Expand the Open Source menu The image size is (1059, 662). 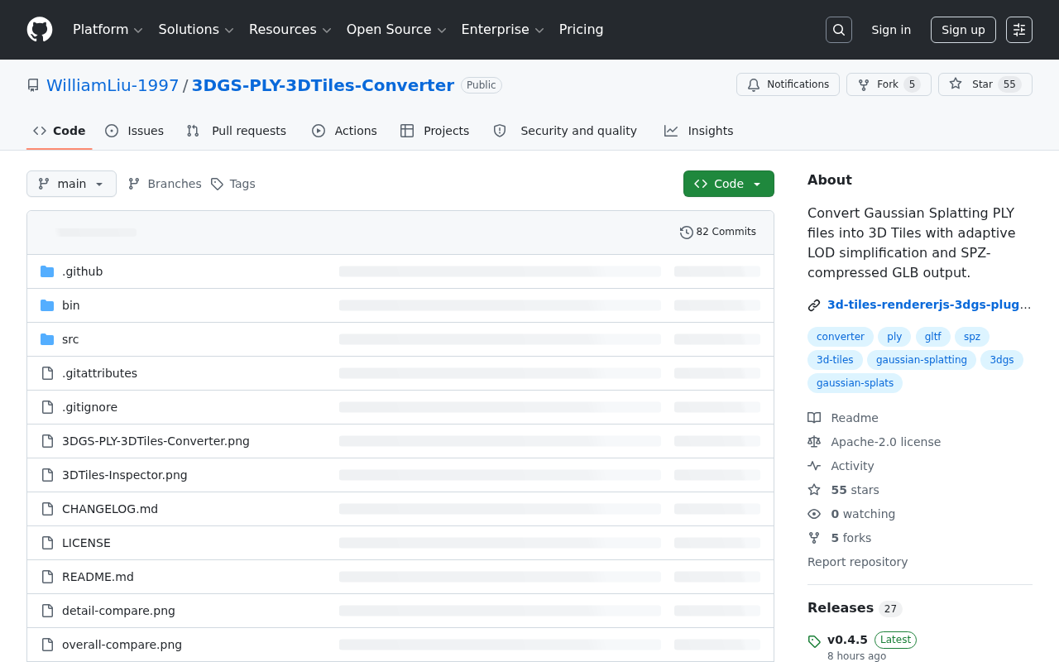coord(396,30)
